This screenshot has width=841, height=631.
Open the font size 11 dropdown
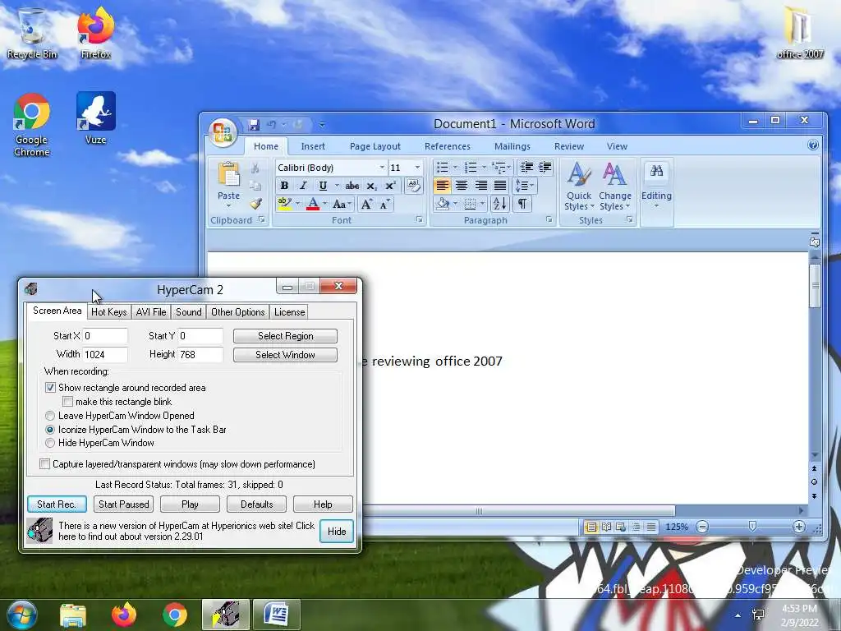click(x=417, y=168)
